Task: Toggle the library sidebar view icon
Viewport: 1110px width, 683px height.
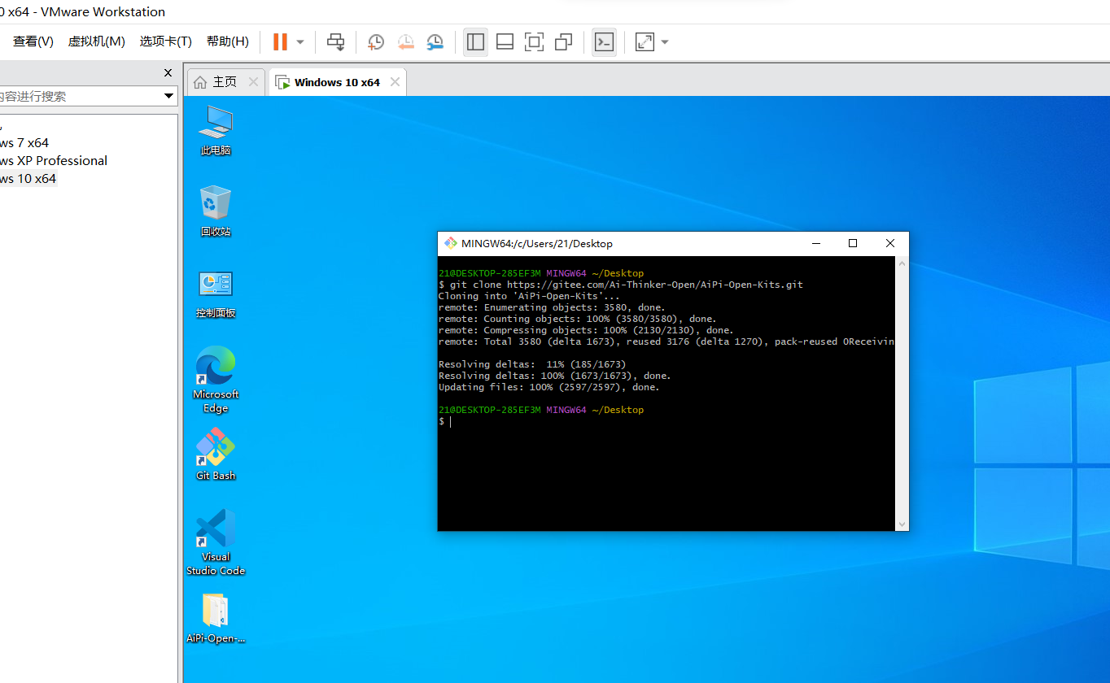Action: pos(475,41)
